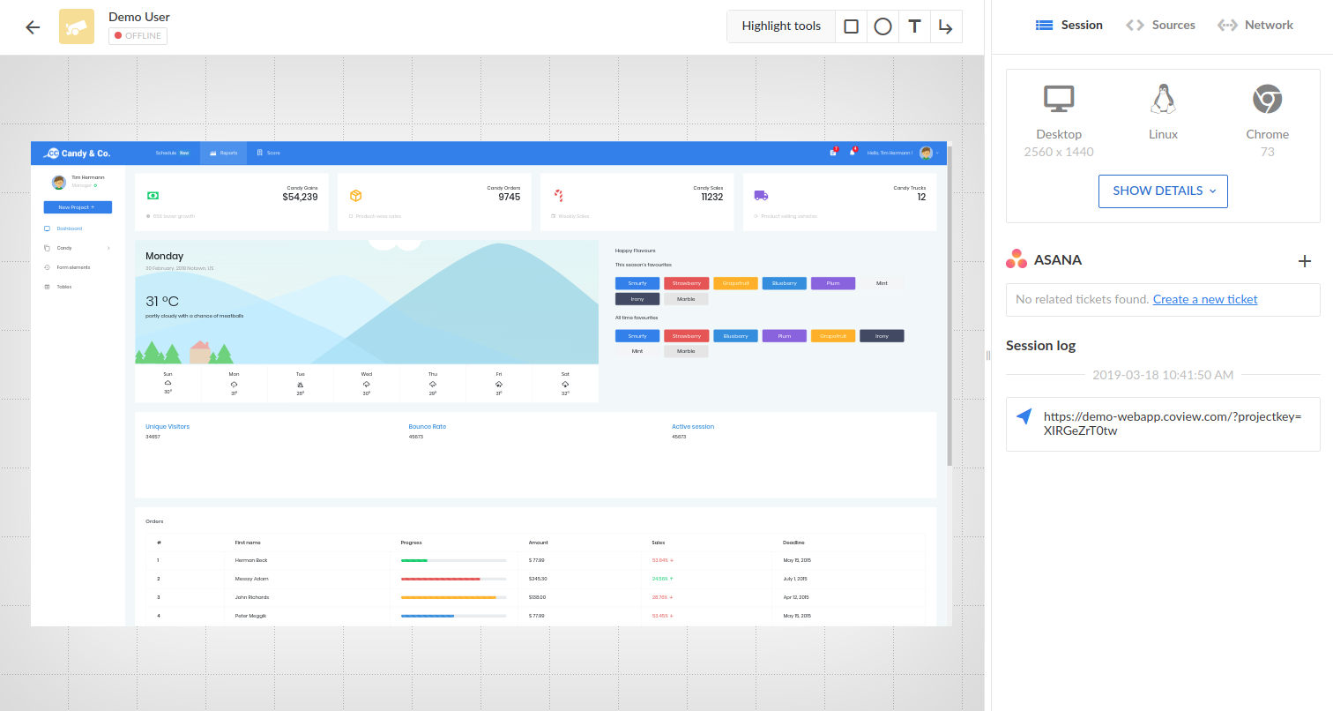
Task: Click the green money icon in Candy Gains
Action: coord(153,195)
